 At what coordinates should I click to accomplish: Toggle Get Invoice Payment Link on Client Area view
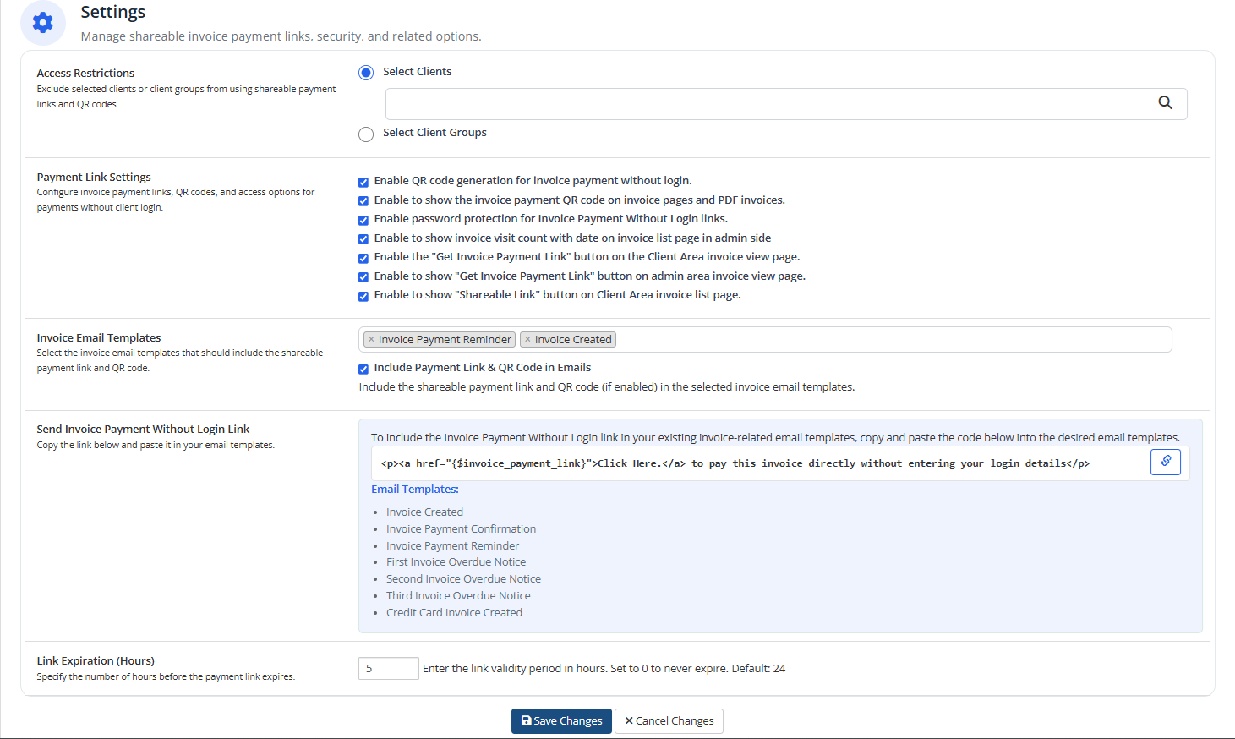363,258
